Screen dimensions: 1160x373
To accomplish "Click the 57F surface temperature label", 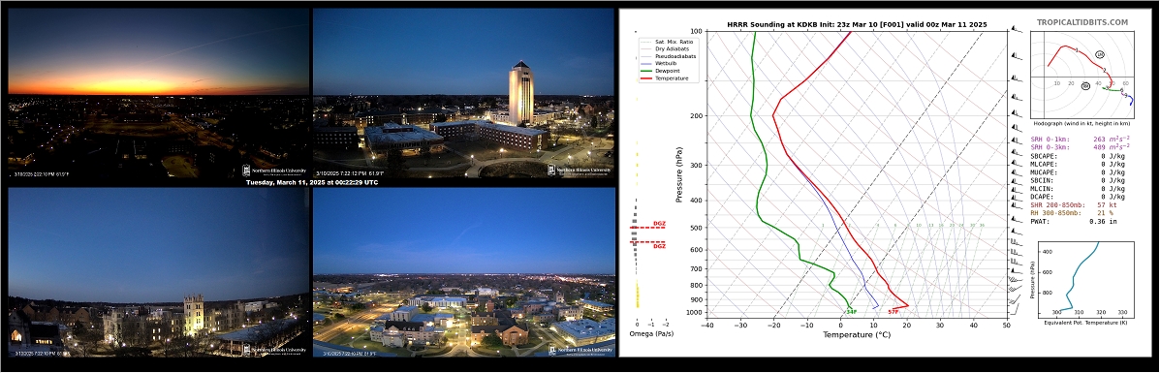I will click(x=893, y=312).
